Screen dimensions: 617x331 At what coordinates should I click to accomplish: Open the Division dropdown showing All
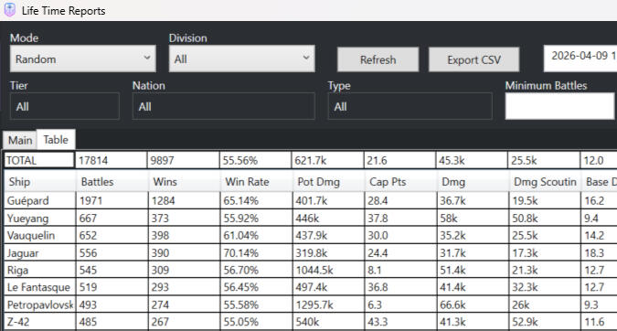242,59
